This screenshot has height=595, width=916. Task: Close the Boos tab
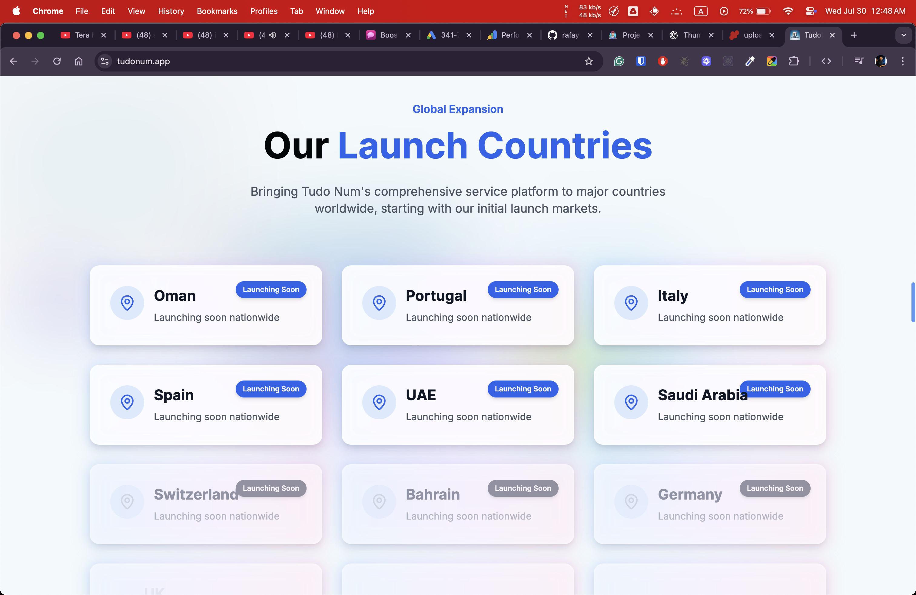[408, 35]
